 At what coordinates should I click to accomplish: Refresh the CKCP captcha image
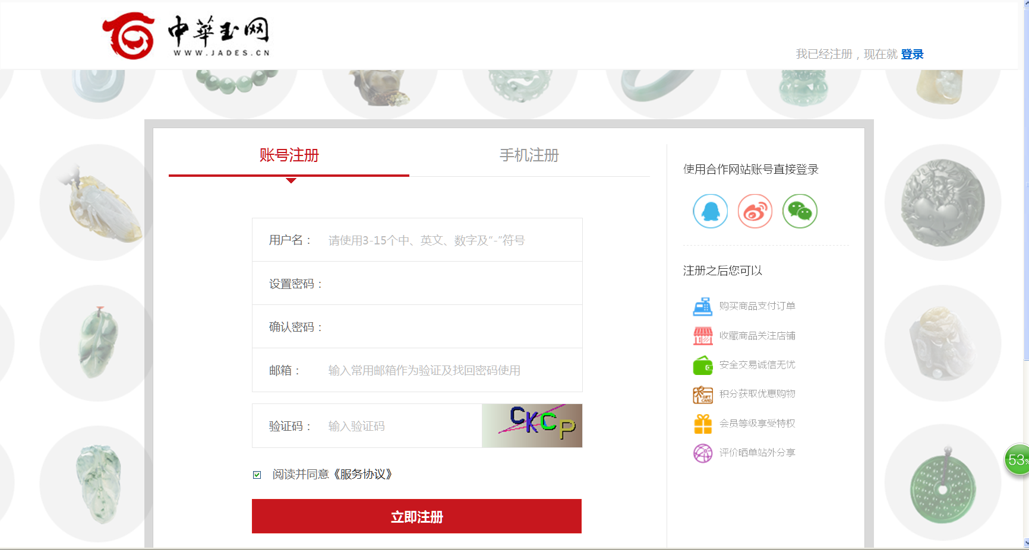[532, 426]
